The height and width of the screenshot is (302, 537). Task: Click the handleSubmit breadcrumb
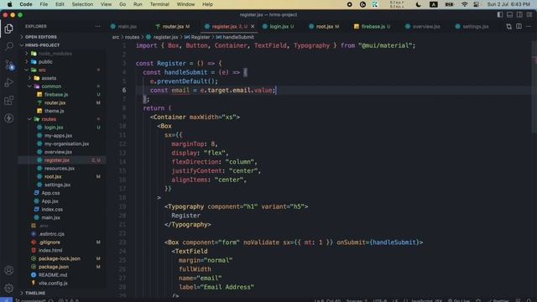coord(238,37)
